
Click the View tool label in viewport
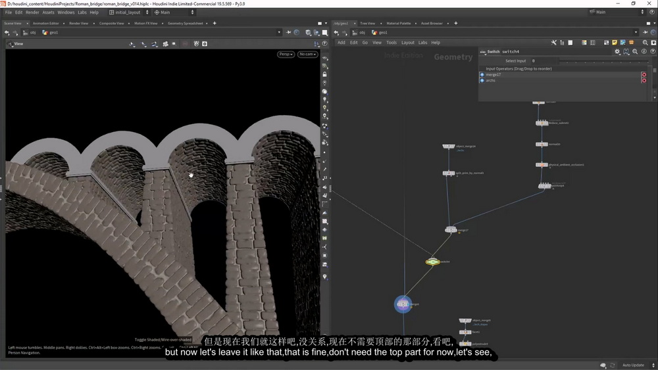pyautogui.click(x=18, y=43)
